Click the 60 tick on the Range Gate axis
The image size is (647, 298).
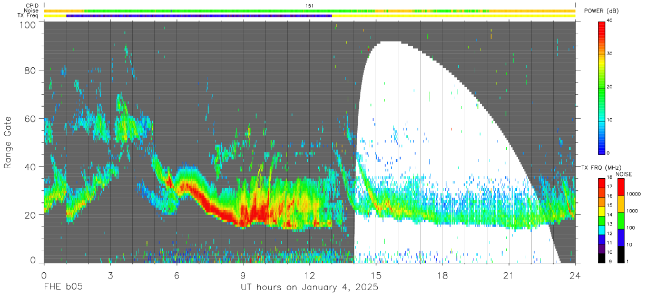click(x=31, y=119)
